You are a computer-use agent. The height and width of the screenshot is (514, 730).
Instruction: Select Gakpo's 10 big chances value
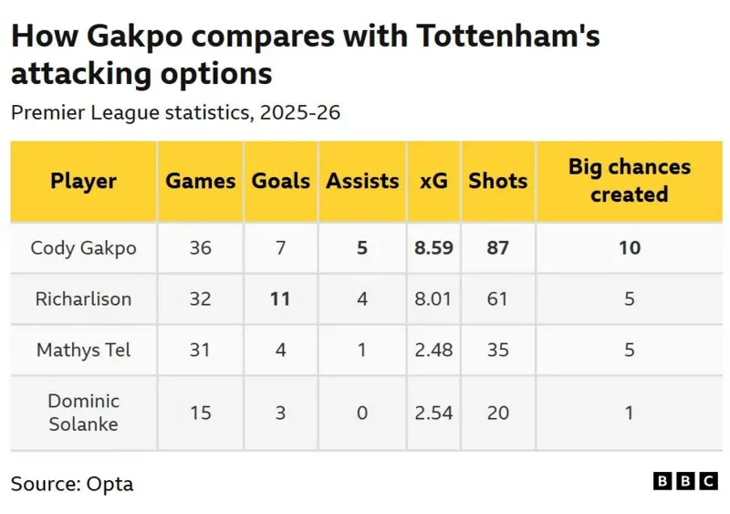[630, 248]
